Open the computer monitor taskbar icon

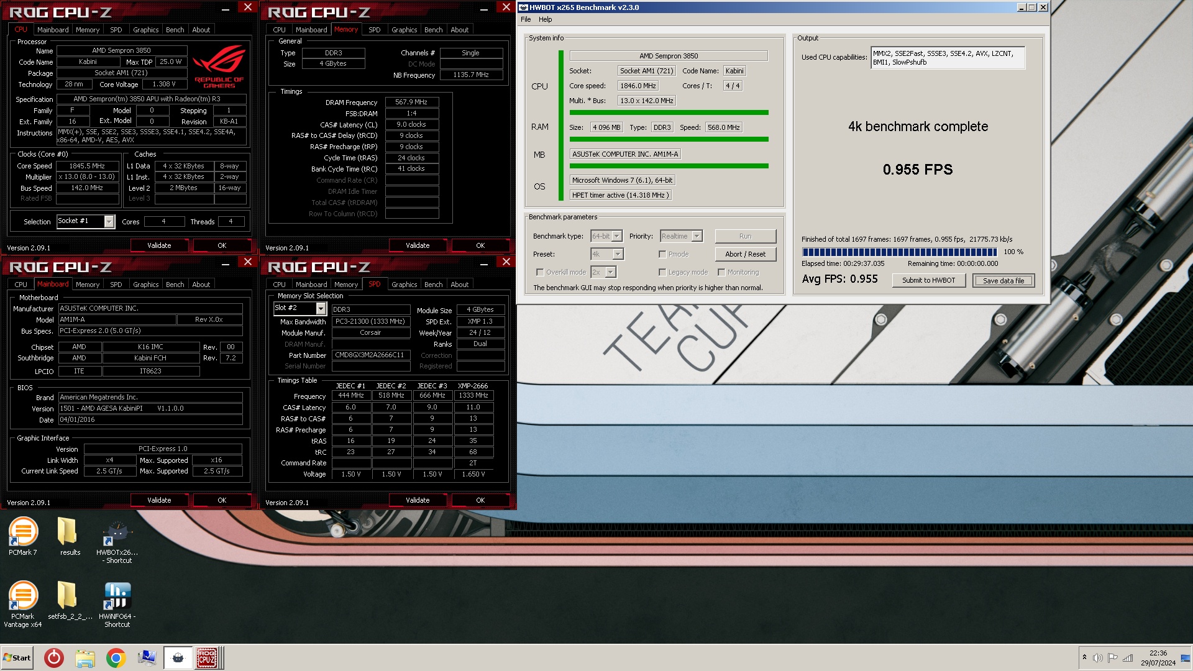click(147, 658)
